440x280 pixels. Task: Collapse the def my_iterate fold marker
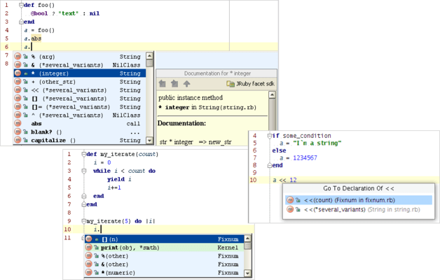83,154
